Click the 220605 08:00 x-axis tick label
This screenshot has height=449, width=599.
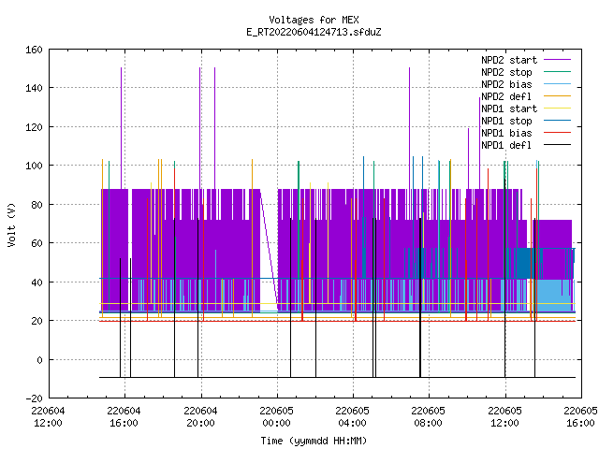429,417
